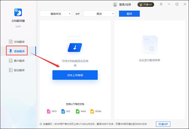Open the 简体中文 source language dropdown
This screenshot has height=129, width=189.
(56, 14)
